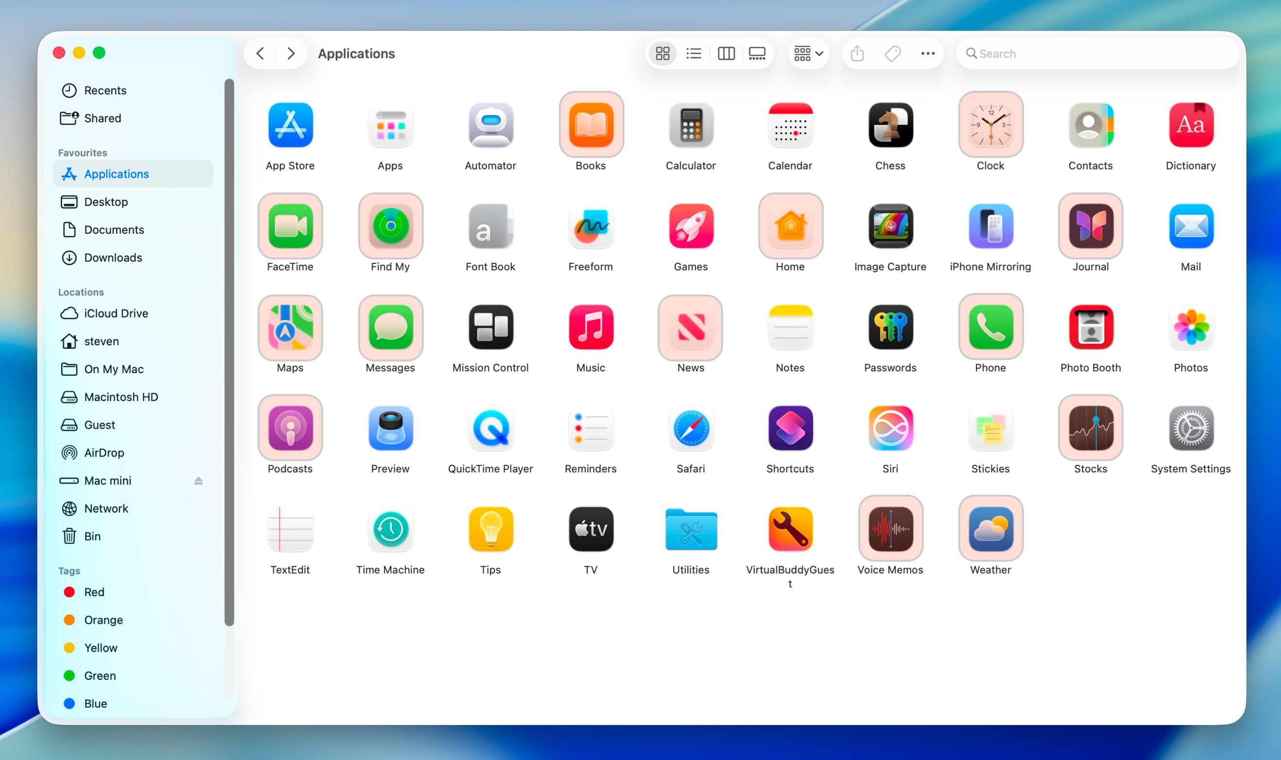Switch to list view

point(694,53)
